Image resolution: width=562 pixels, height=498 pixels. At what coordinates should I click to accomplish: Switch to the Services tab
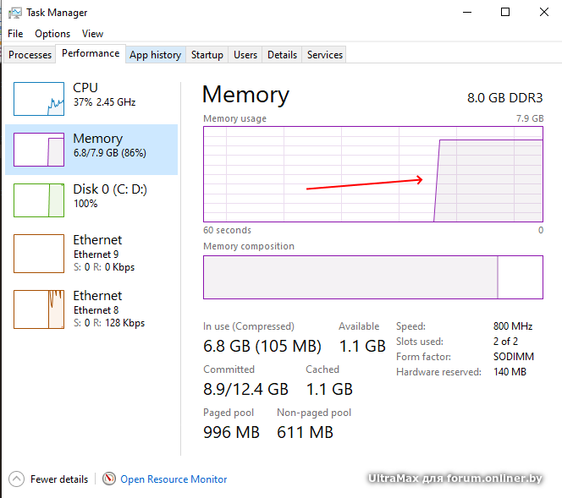pos(325,55)
